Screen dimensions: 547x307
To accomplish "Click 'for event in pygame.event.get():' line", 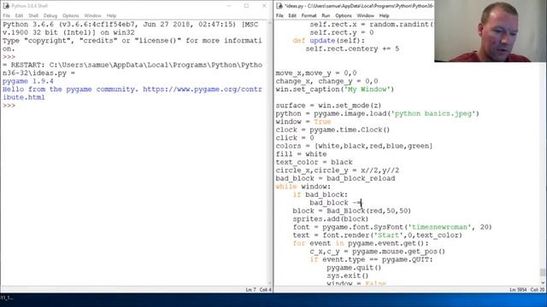I will pyautogui.click(x=361, y=243).
